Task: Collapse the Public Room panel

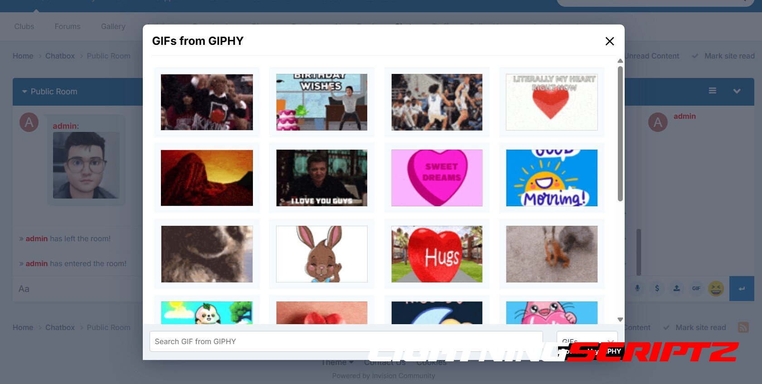Action: click(24, 92)
